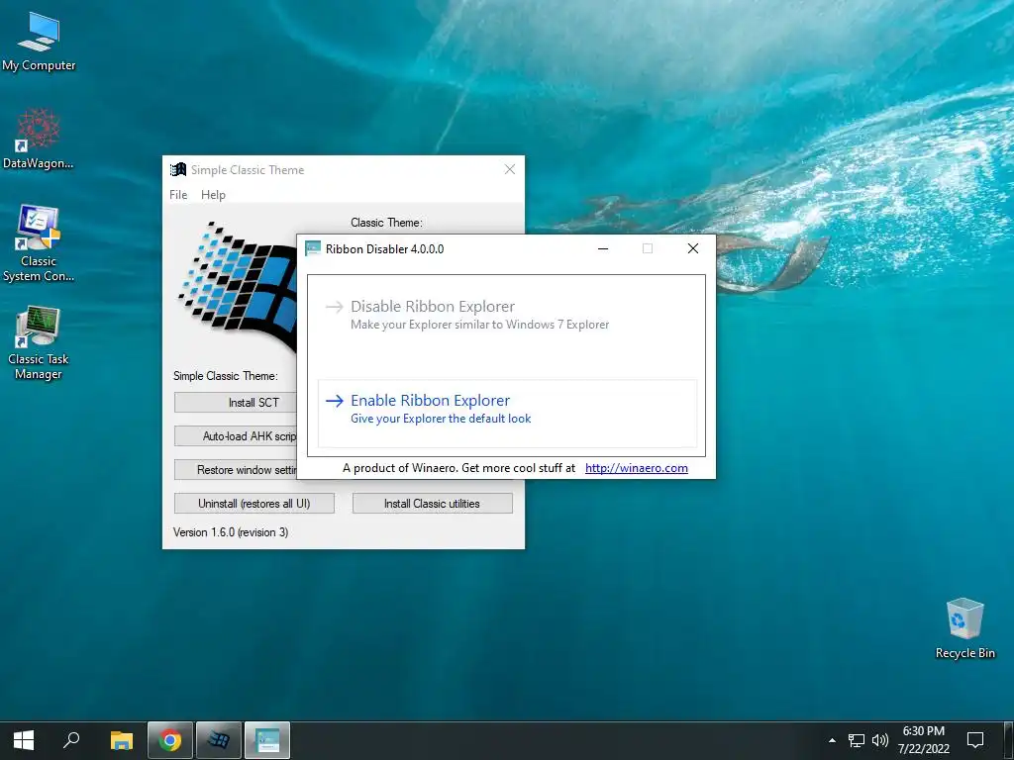
Task: Click Enable Ribbon Explorer option
Action: click(507, 413)
